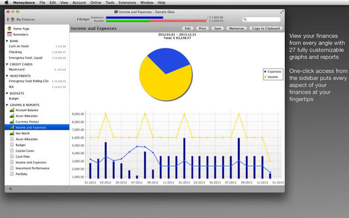Open the File menu
Viewport: 349px width, 218px height.
point(42,3)
